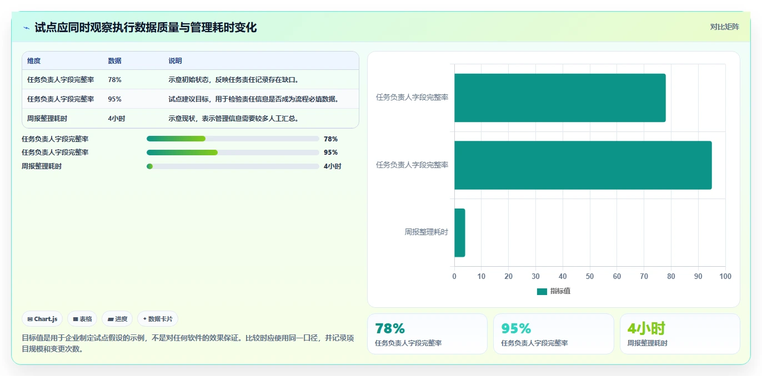Viewport: 762px width, 376px height.
Task: Toggle the 指标值 legend label
Action: [560, 291]
